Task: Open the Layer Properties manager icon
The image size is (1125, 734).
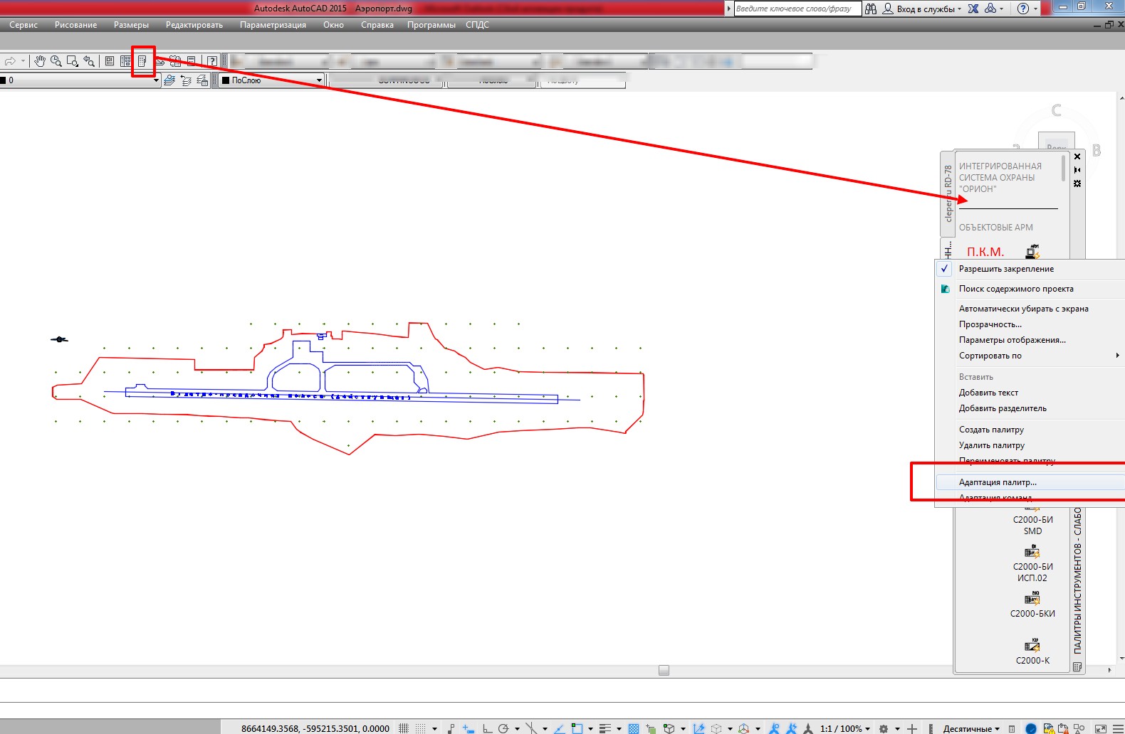Action: (169, 80)
